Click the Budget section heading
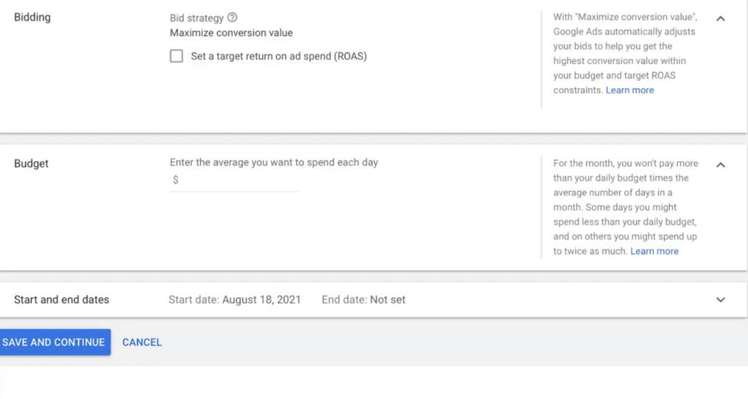Viewport: 748px width, 399px height. [x=31, y=163]
